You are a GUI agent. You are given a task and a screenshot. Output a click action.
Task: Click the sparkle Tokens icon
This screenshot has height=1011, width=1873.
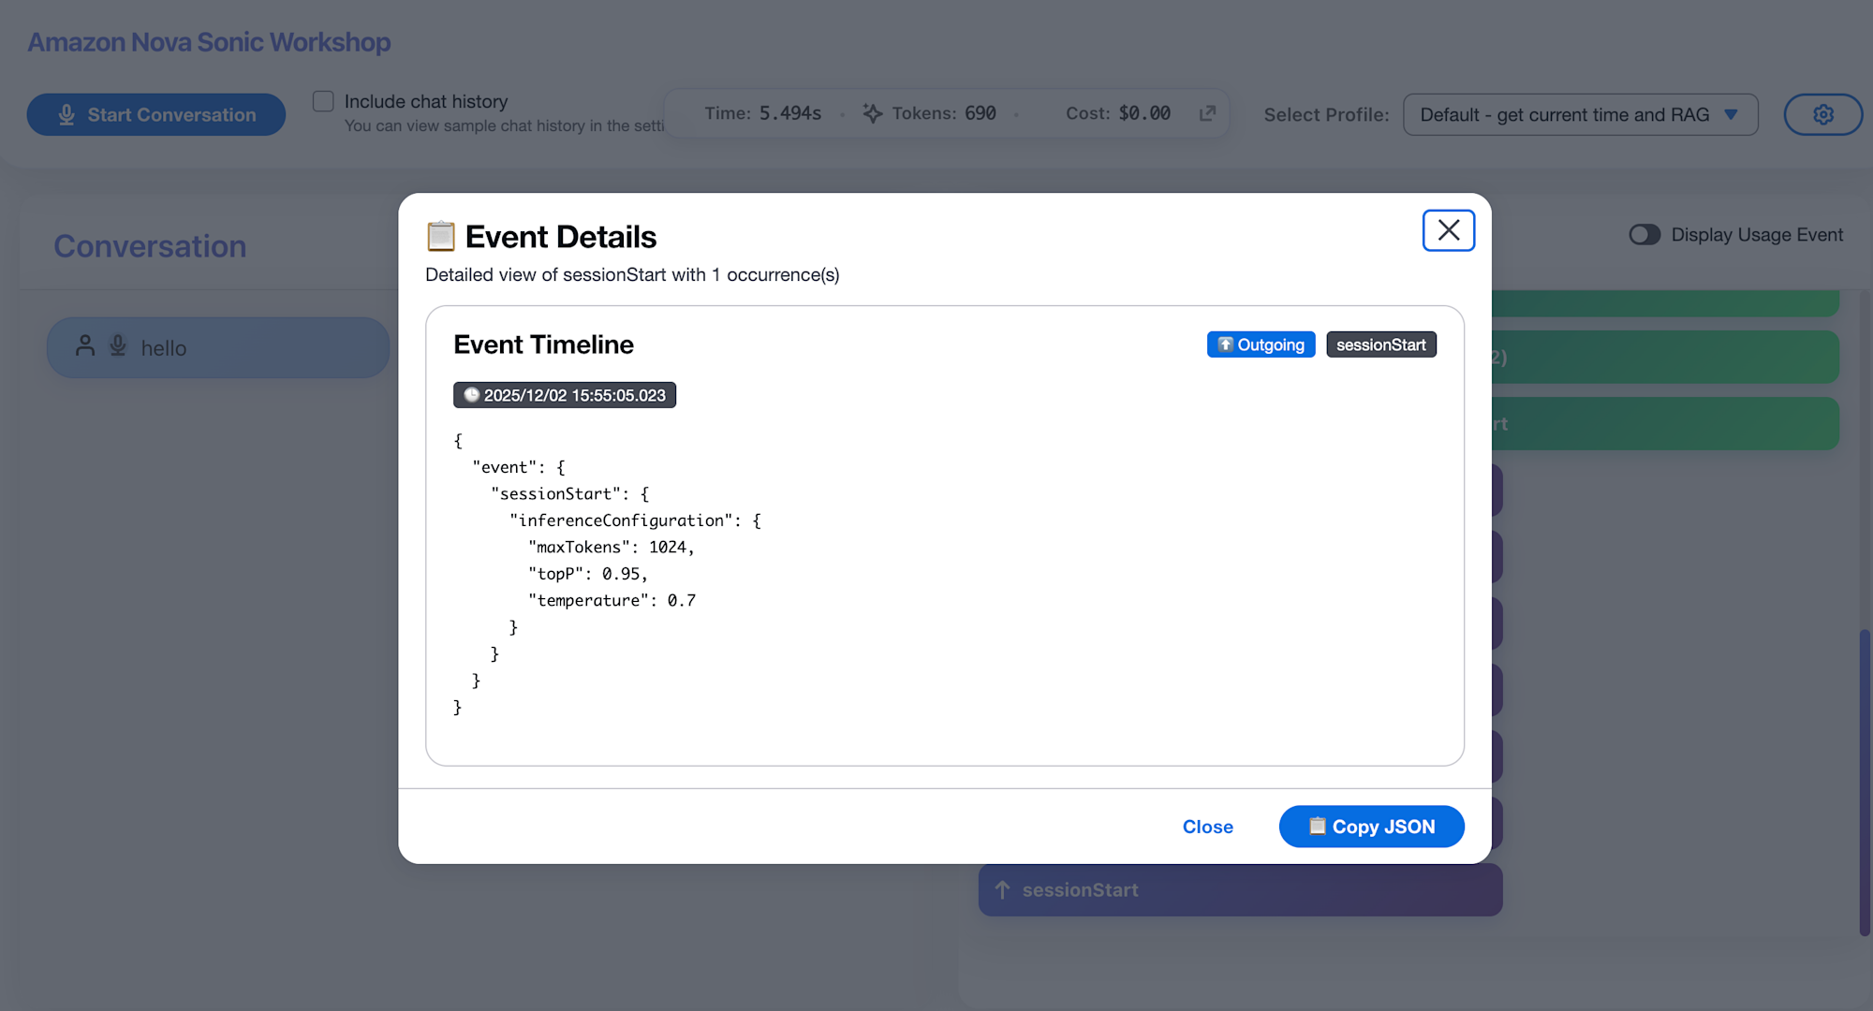(872, 113)
